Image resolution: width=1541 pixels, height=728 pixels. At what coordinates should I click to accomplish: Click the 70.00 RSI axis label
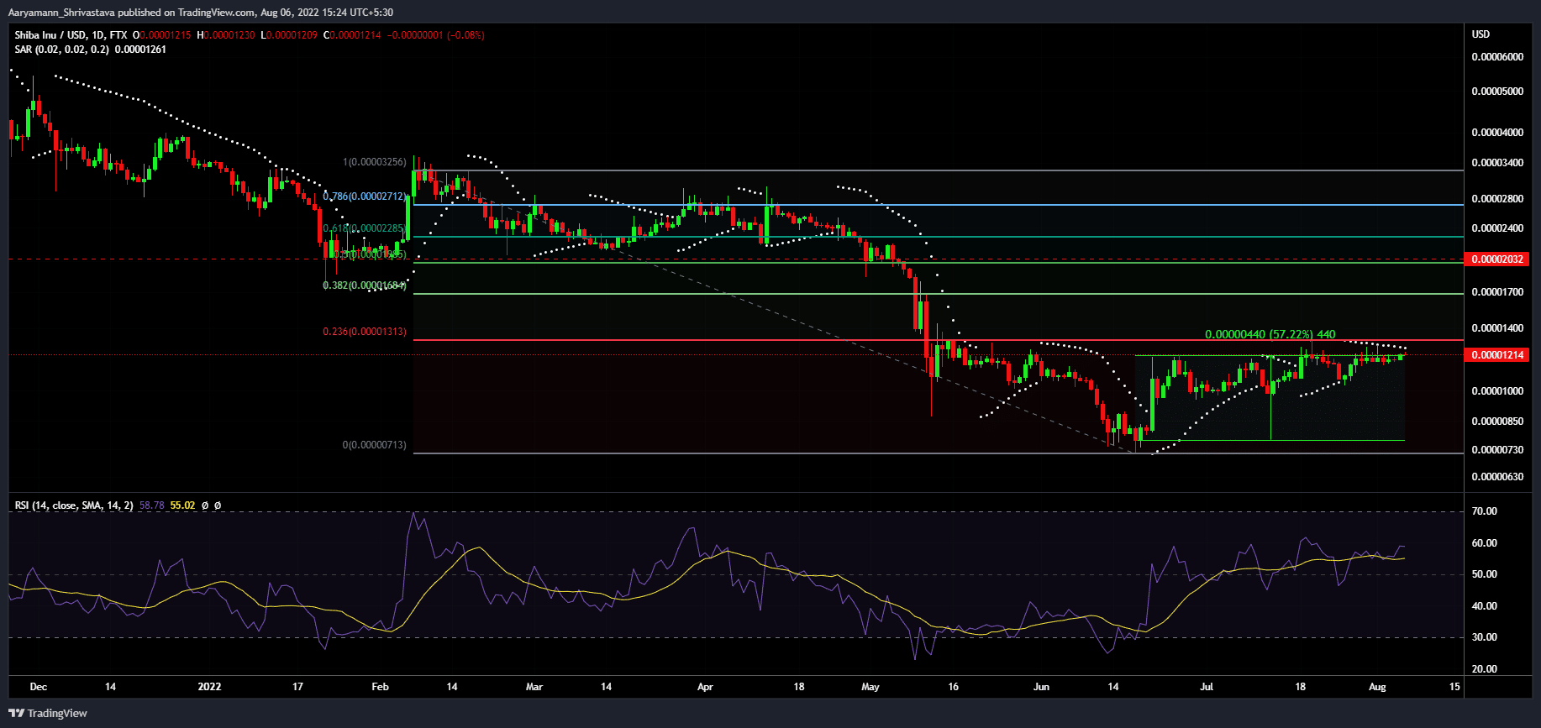pyautogui.click(x=1485, y=511)
